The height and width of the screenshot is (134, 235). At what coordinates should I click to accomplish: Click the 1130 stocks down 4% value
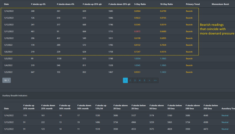[x=59, y=59]
